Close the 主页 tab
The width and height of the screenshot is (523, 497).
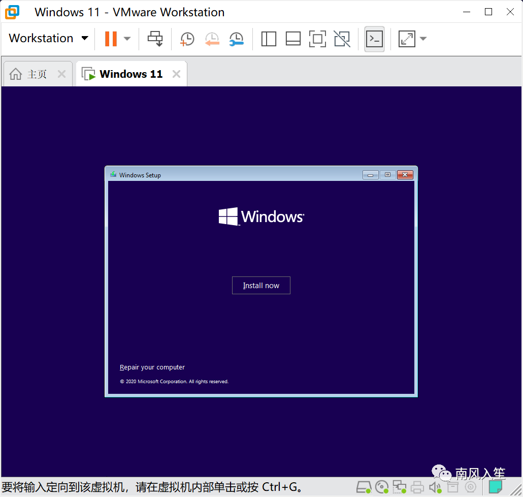pos(61,74)
